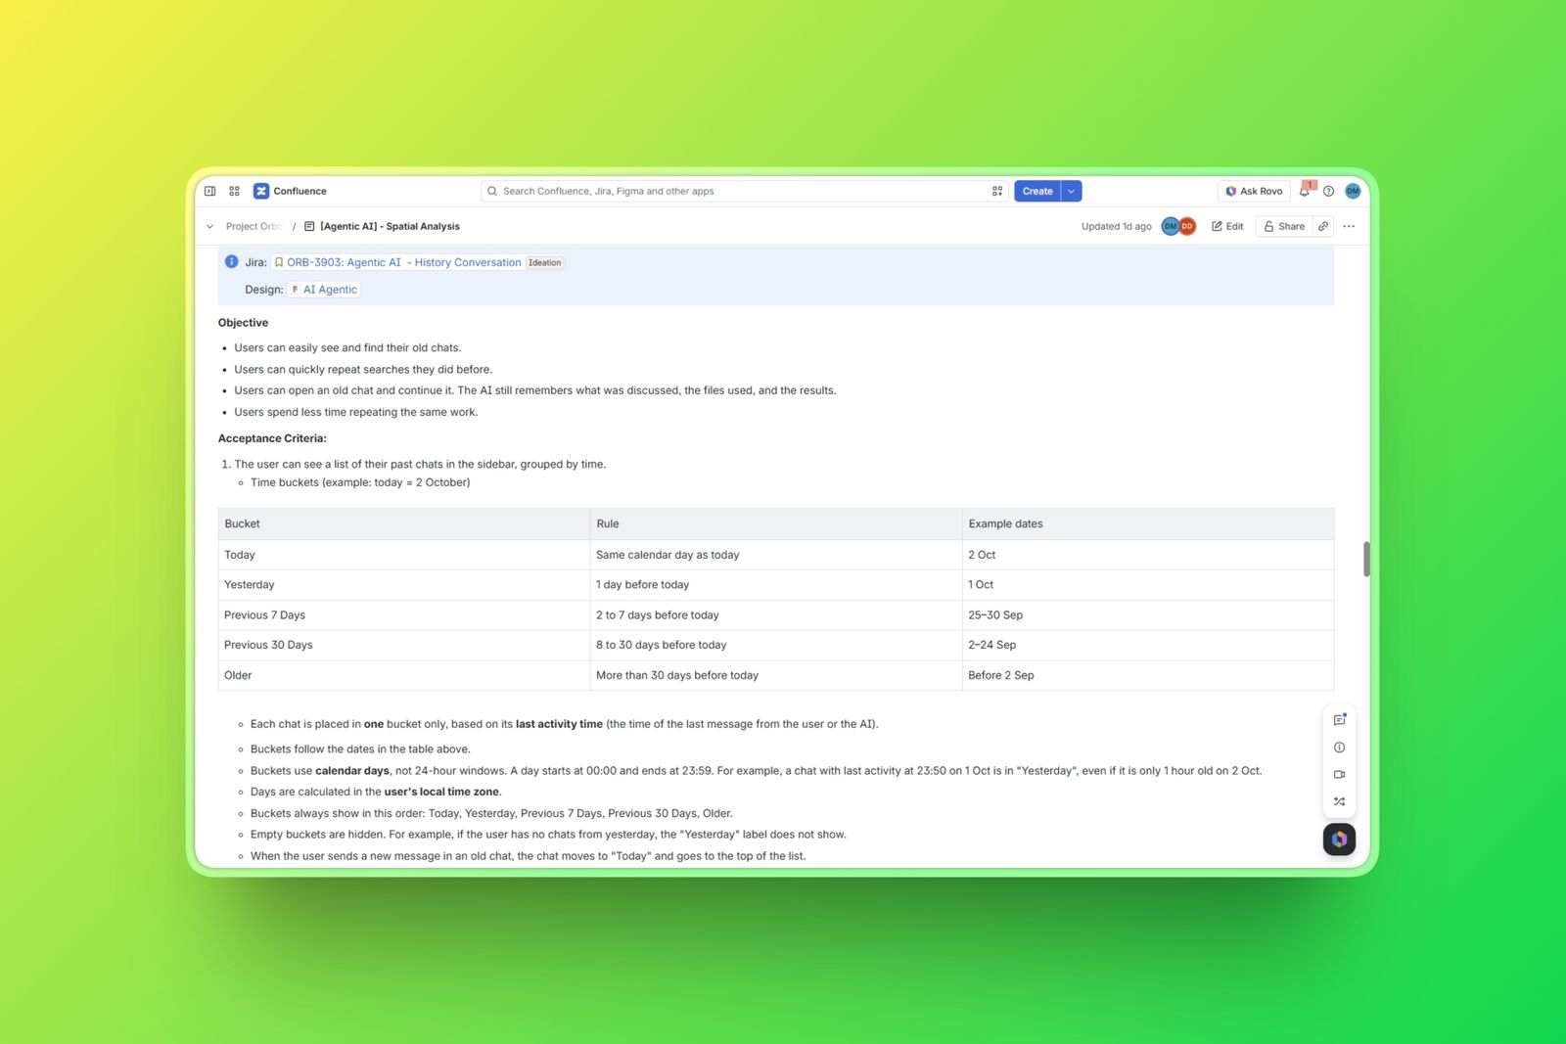This screenshot has height=1044, width=1566.
Task: Click the video recording icon
Action: click(1339, 774)
